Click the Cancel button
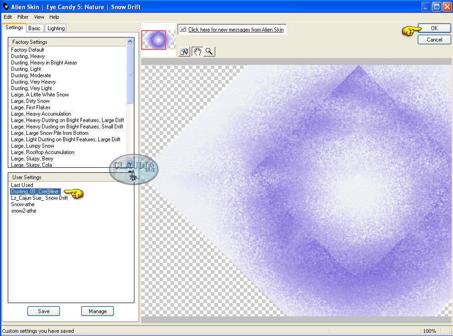 pos(434,40)
